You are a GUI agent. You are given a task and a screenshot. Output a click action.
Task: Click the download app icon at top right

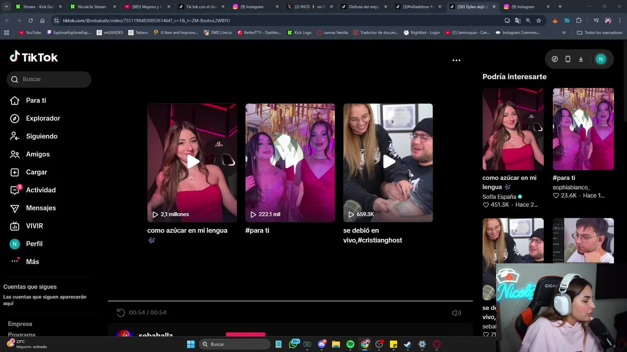pyautogui.click(x=581, y=59)
